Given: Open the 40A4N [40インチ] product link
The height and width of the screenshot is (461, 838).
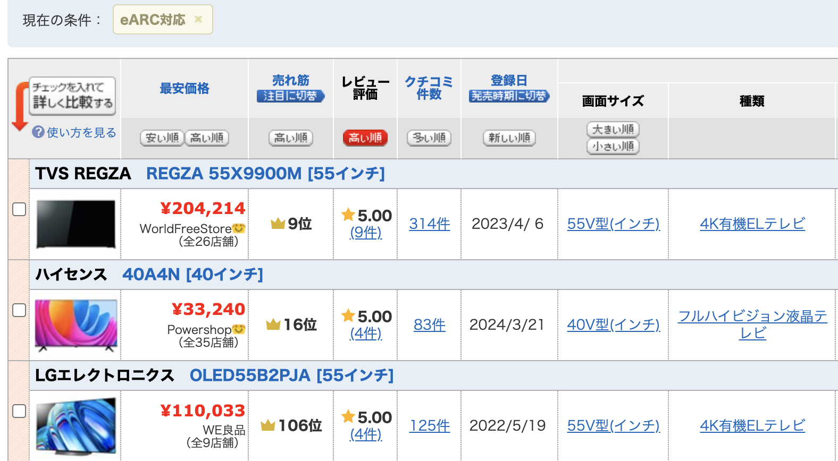Looking at the screenshot, I should [192, 275].
